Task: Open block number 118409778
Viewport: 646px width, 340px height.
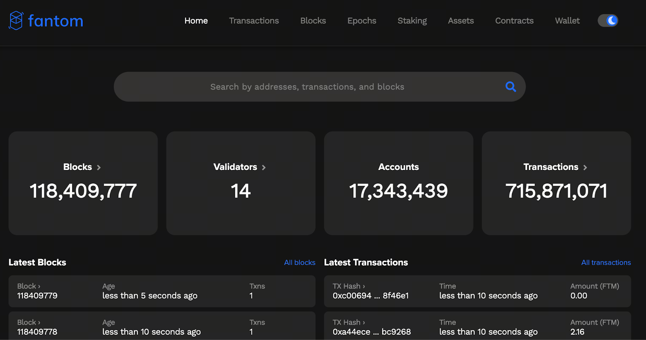Action: [37, 332]
